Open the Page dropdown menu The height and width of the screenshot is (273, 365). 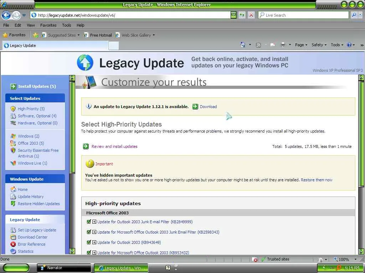tap(301, 45)
